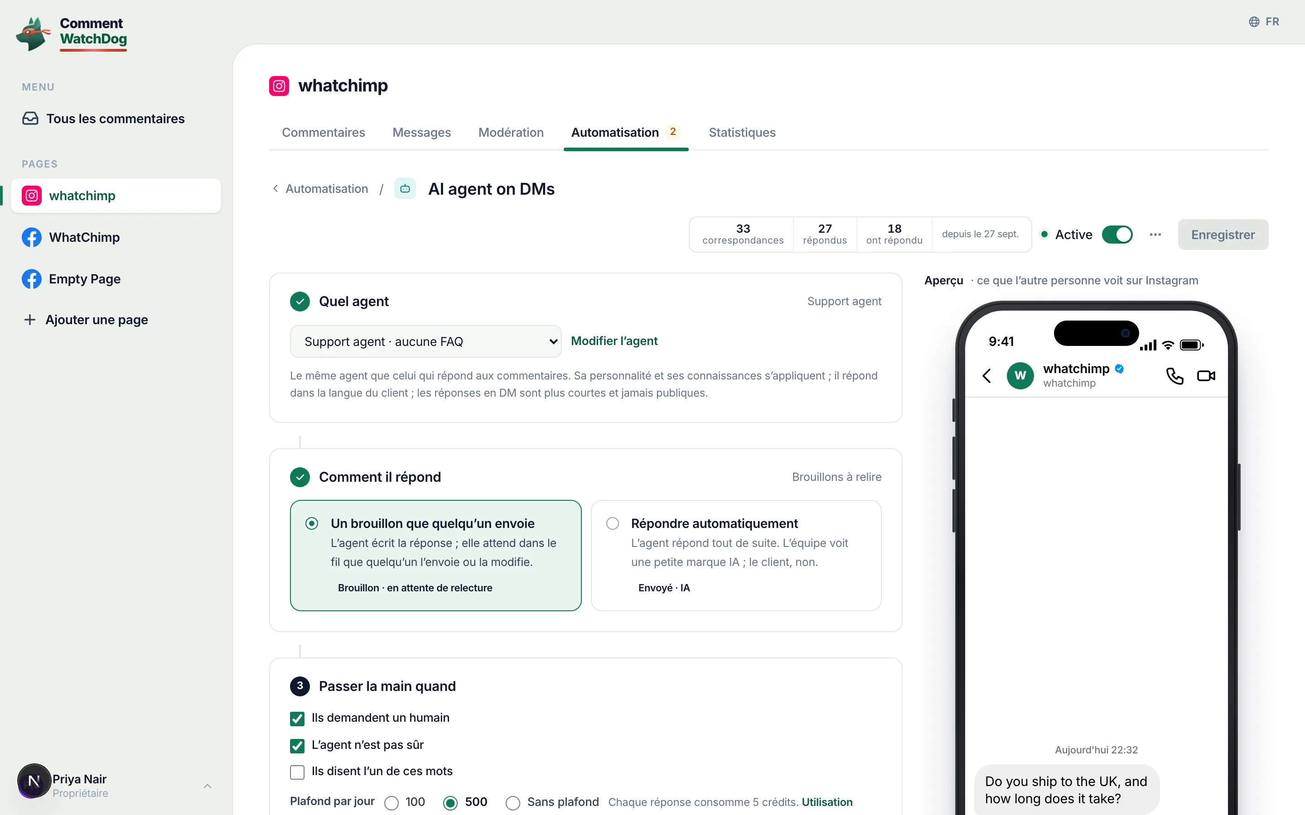
Task: Click the Instagram icon in the page header
Action: 279,86
